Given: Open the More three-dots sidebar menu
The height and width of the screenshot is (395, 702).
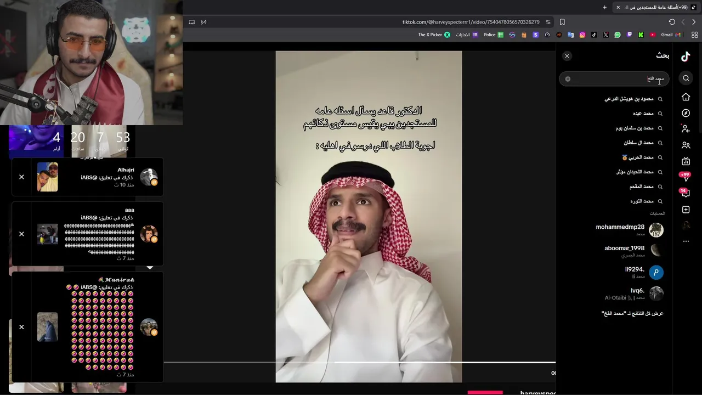Looking at the screenshot, I should pyautogui.click(x=686, y=241).
